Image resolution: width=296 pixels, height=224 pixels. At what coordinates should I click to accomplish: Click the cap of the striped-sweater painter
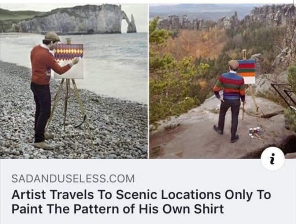coord(234,64)
